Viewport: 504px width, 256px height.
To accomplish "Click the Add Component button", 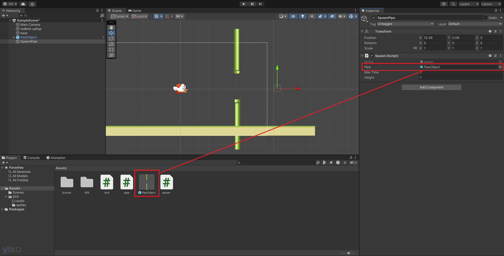I will pyautogui.click(x=431, y=87).
